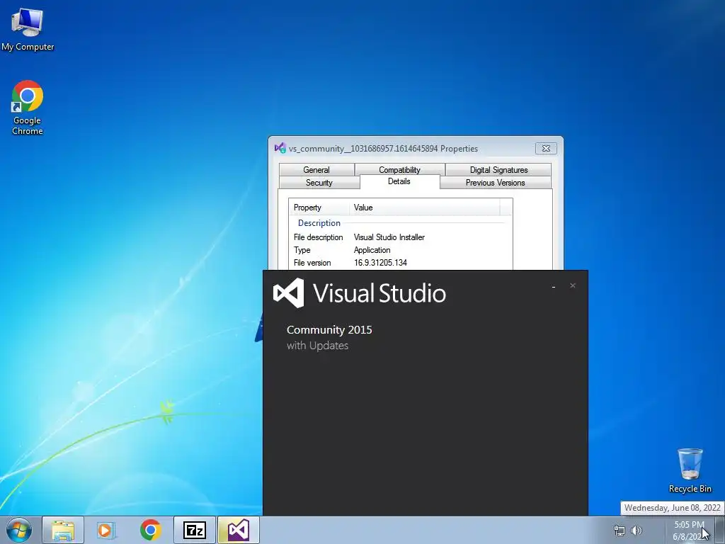Screen dimensions: 725x544
Task: Click the Community 2015 edition text
Action: [x=329, y=330]
